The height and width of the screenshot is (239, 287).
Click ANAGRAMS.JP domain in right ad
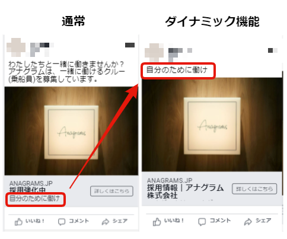(170, 180)
